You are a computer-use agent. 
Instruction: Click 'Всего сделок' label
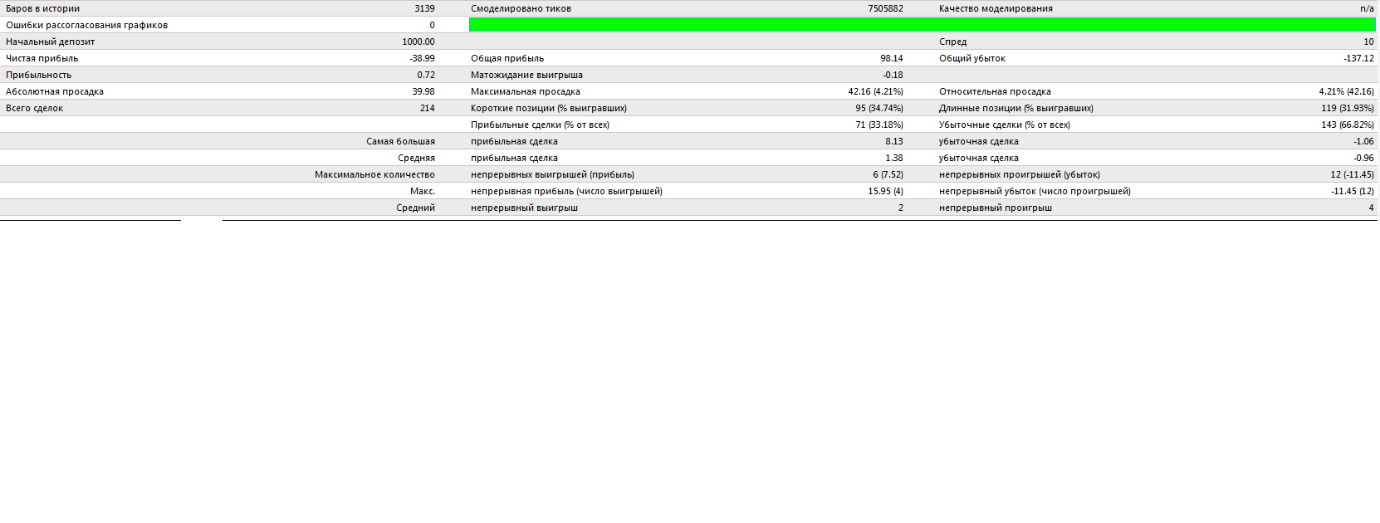(x=34, y=108)
